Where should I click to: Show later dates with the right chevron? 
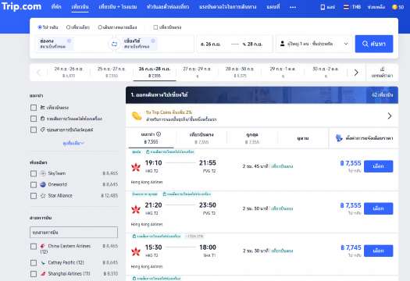click(356, 73)
